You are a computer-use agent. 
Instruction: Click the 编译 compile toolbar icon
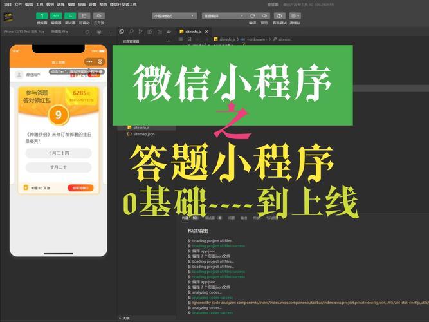252,15
